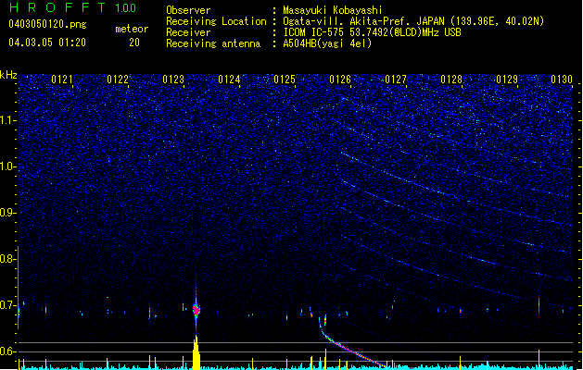Select the ICOM IC-575 receiver details
583x370 pixels.
point(372,32)
